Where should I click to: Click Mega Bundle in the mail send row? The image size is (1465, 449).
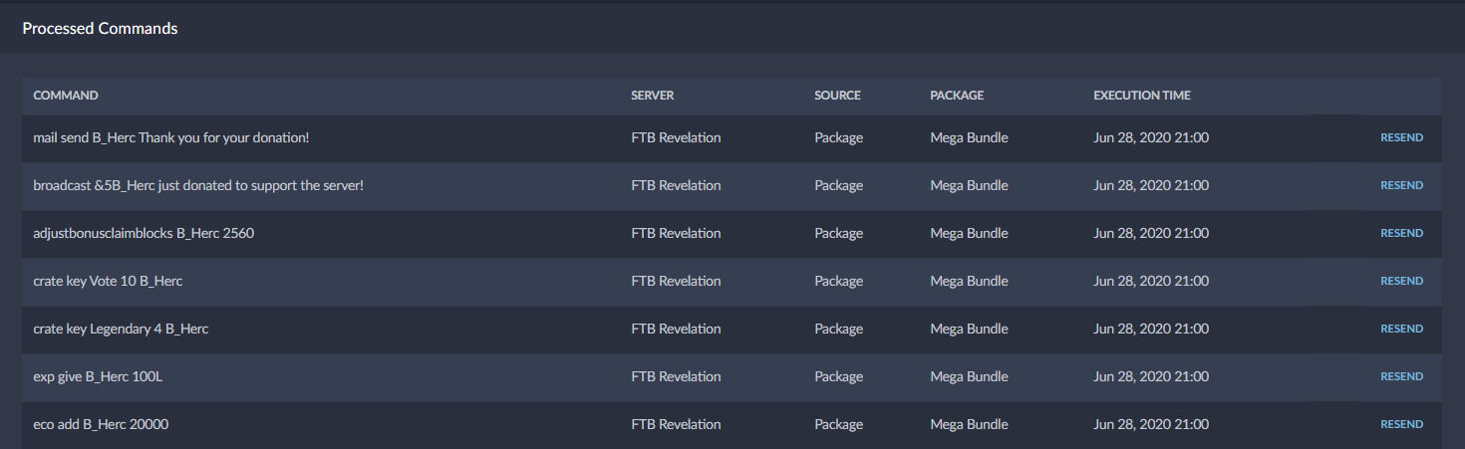969,137
